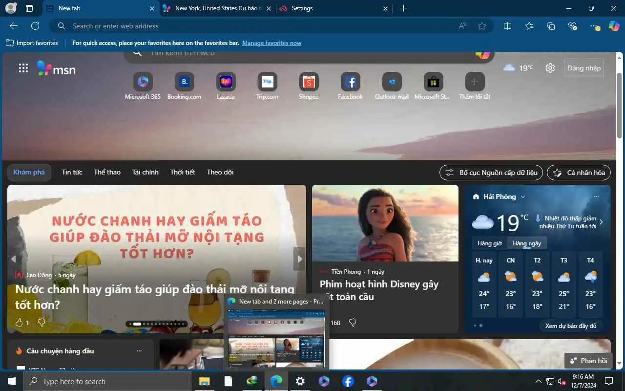Select the Tin tức feed tab
625x391 pixels.
click(x=72, y=172)
